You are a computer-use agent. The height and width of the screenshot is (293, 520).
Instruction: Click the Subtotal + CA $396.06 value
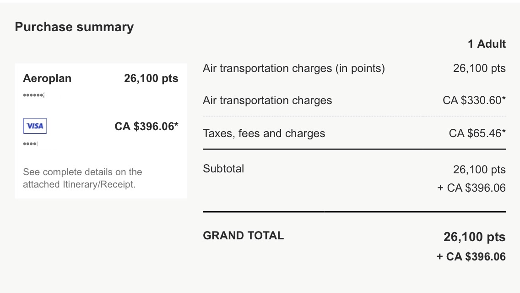471,188
